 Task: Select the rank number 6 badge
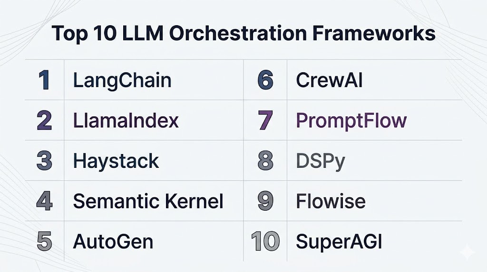point(265,80)
